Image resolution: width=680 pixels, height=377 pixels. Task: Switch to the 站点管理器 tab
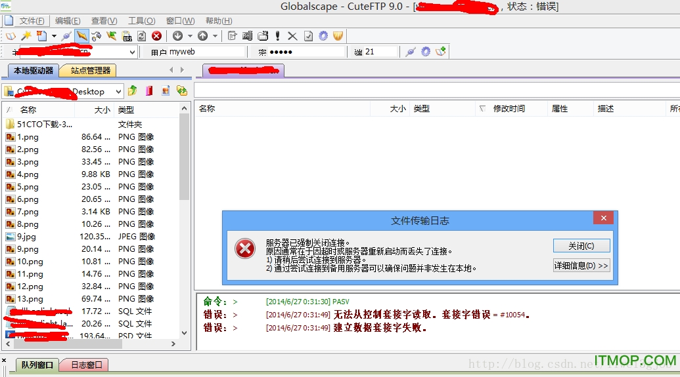click(x=90, y=70)
